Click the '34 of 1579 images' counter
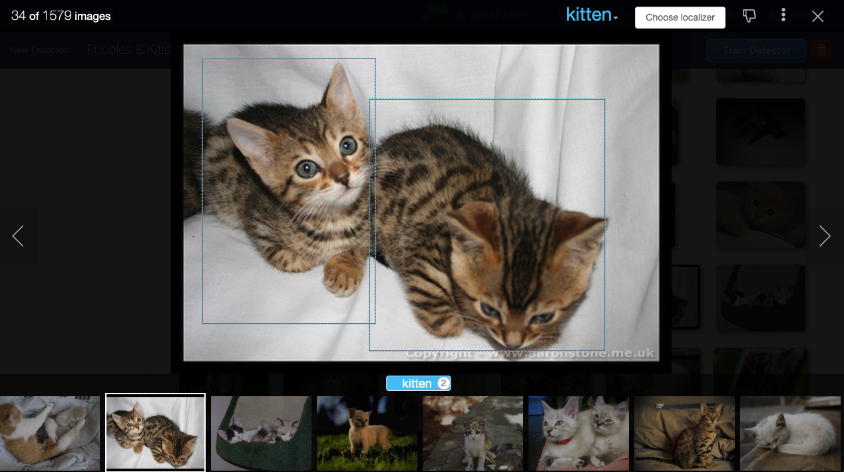844x472 pixels. coord(61,16)
